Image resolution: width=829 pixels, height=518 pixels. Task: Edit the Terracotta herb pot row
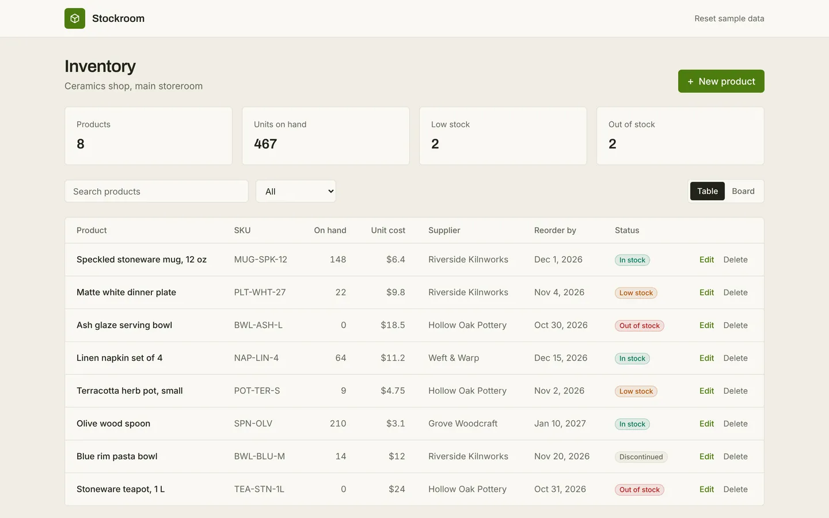(706, 391)
